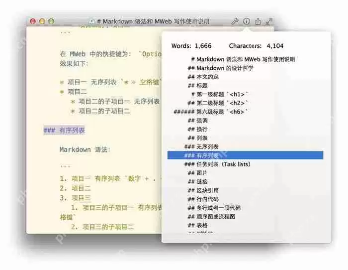The height and width of the screenshot is (270, 348).
Task: Select '## 多行或者一段代码' in the outline
Action: [214, 208]
